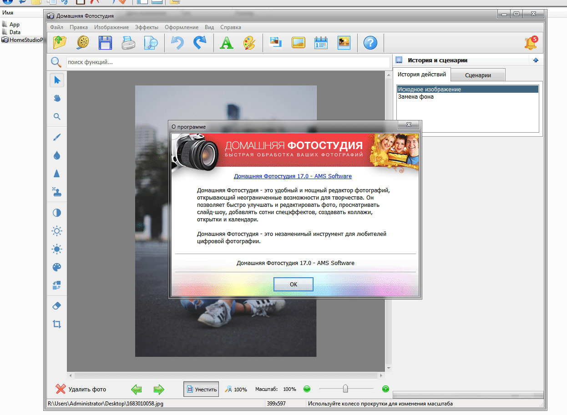Select Замена фона in history list

click(x=468, y=97)
